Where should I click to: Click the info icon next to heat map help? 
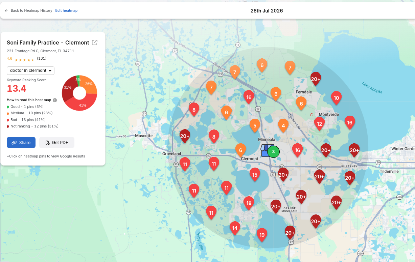[x=55, y=100]
